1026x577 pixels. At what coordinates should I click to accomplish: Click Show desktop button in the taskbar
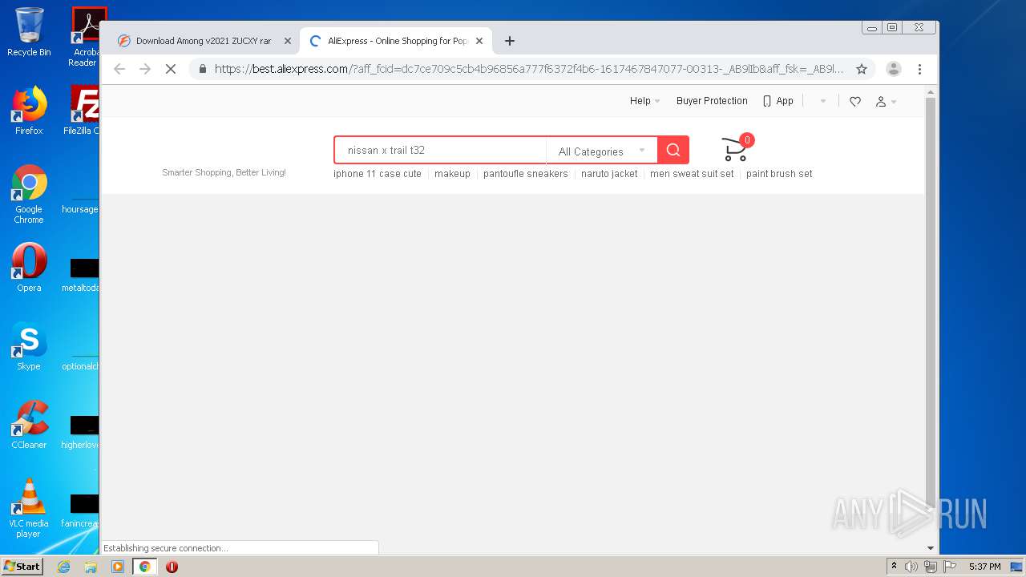click(1016, 567)
